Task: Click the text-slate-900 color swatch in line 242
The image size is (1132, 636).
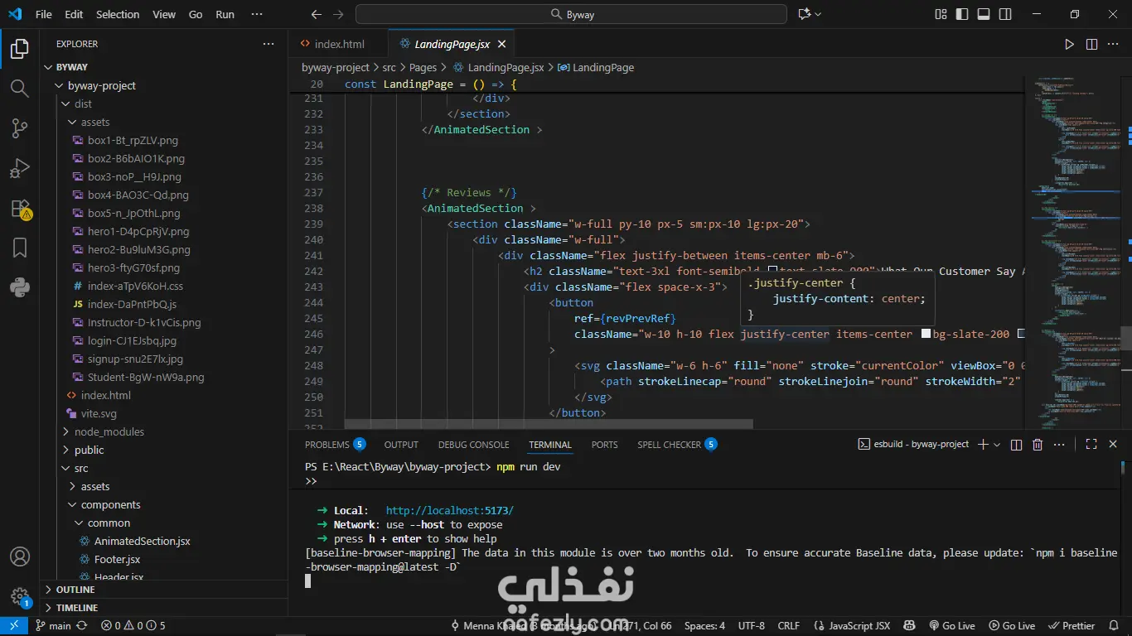Action: tap(773, 272)
